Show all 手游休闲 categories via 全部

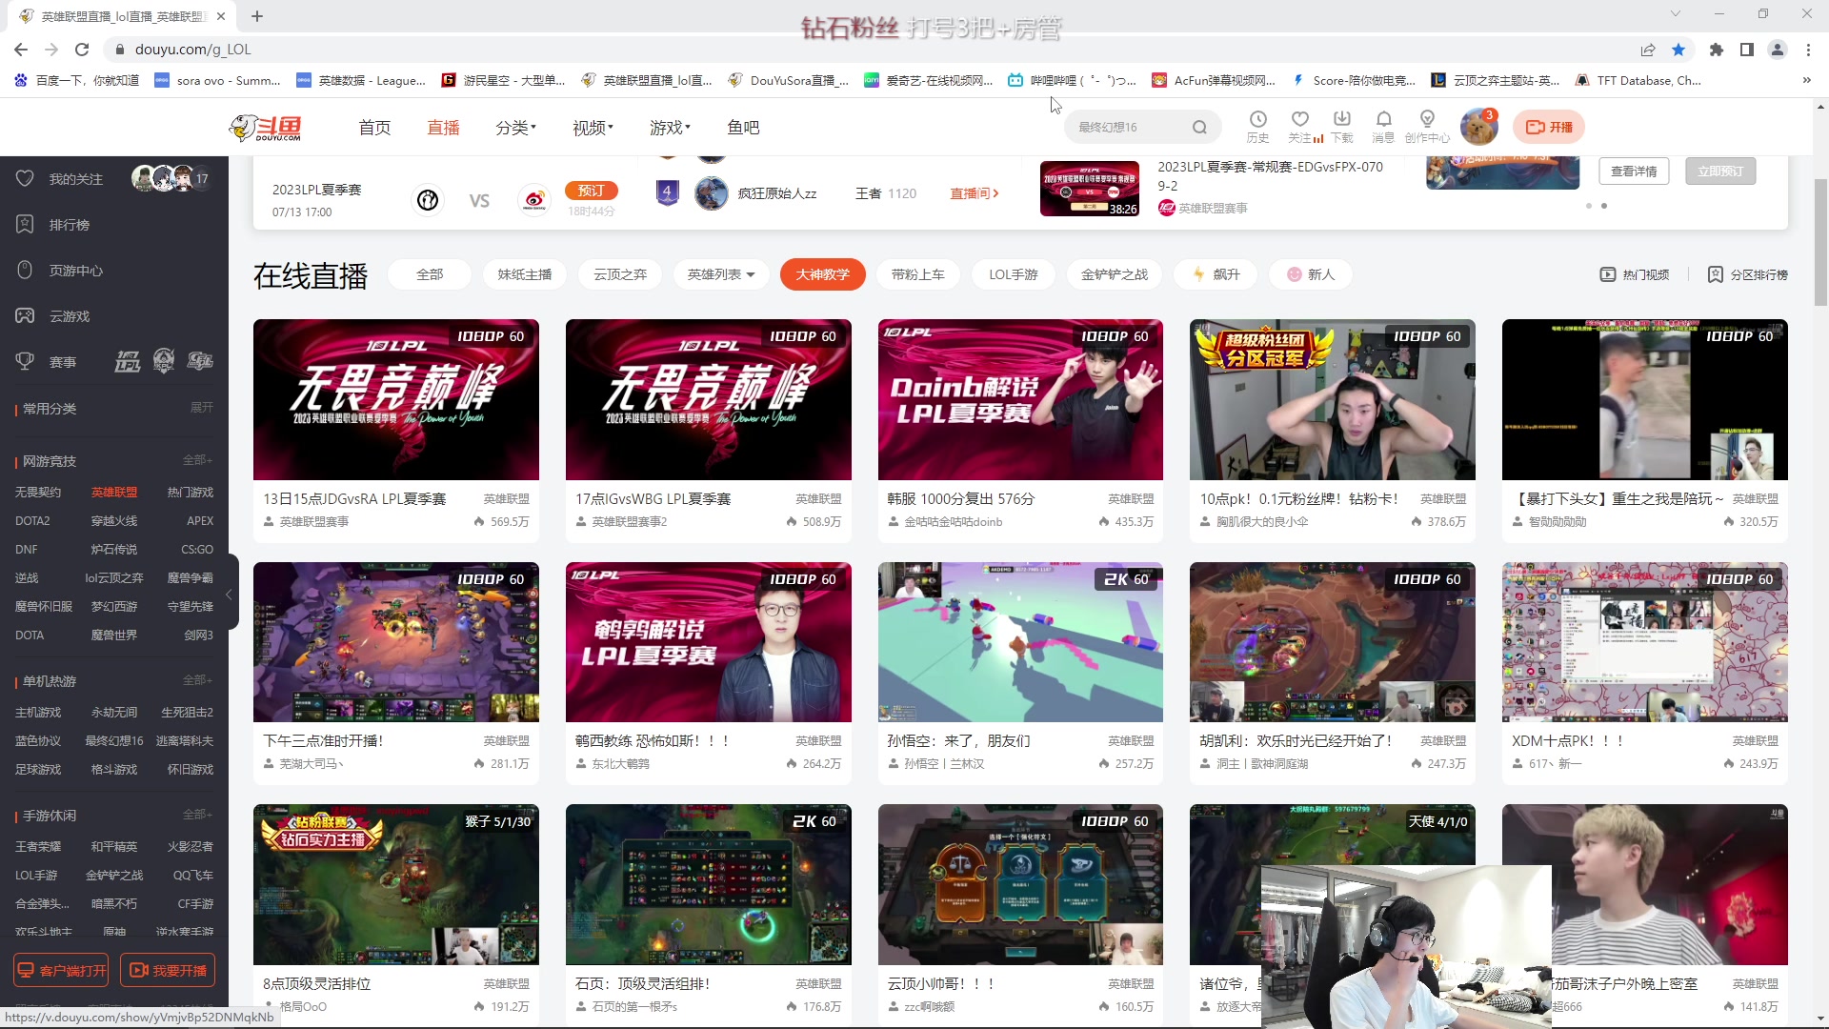pyautogui.click(x=197, y=815)
